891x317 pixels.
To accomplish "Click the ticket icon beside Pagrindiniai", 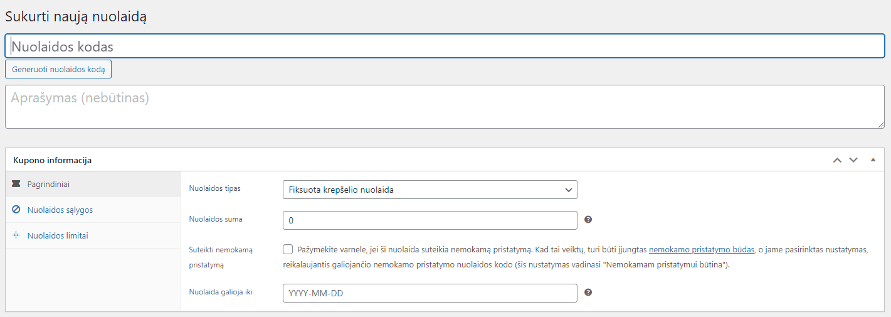I will 16,184.
